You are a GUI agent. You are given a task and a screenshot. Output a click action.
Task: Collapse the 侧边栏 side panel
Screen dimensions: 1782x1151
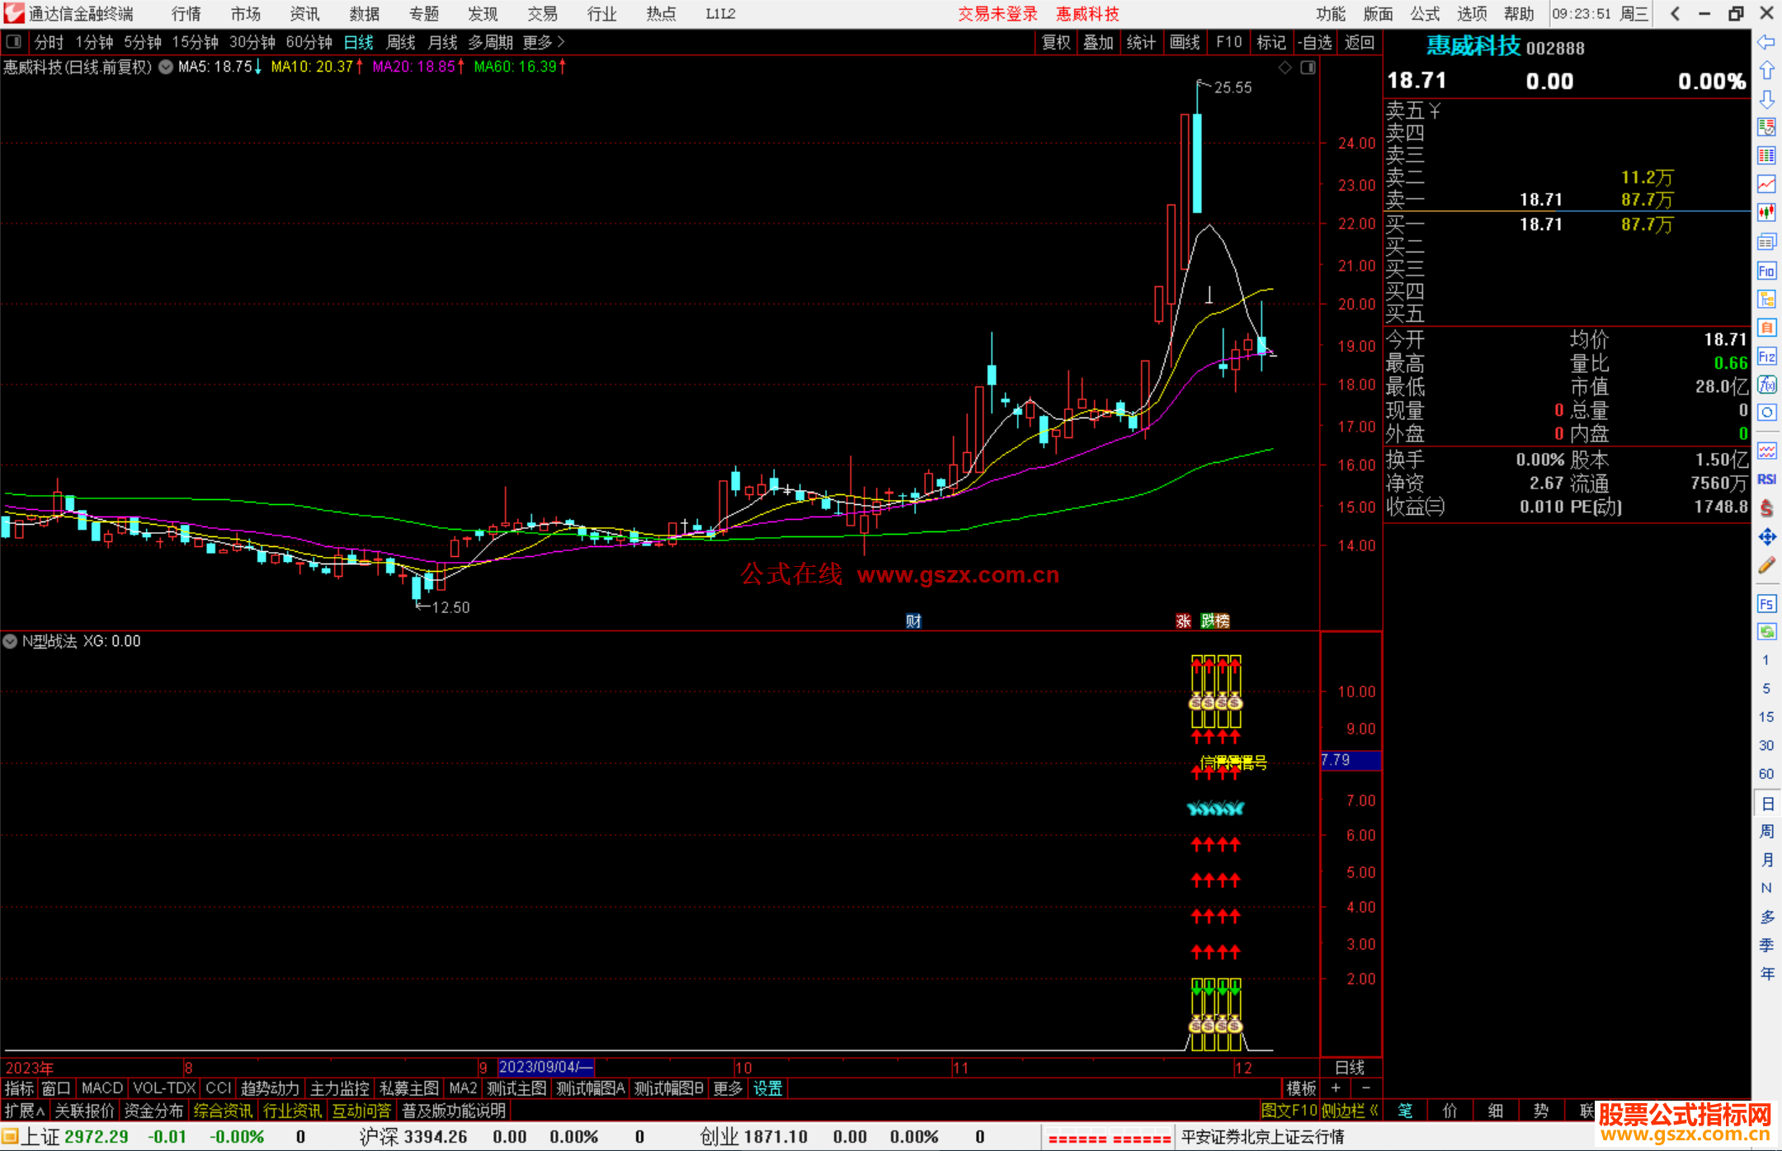point(1350,1111)
